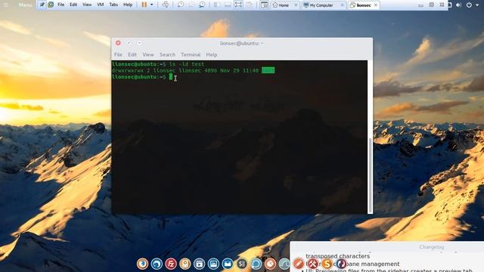Image resolution: width=484 pixels, height=272 pixels.
Task: Open the VM menu
Action: click(101, 5)
